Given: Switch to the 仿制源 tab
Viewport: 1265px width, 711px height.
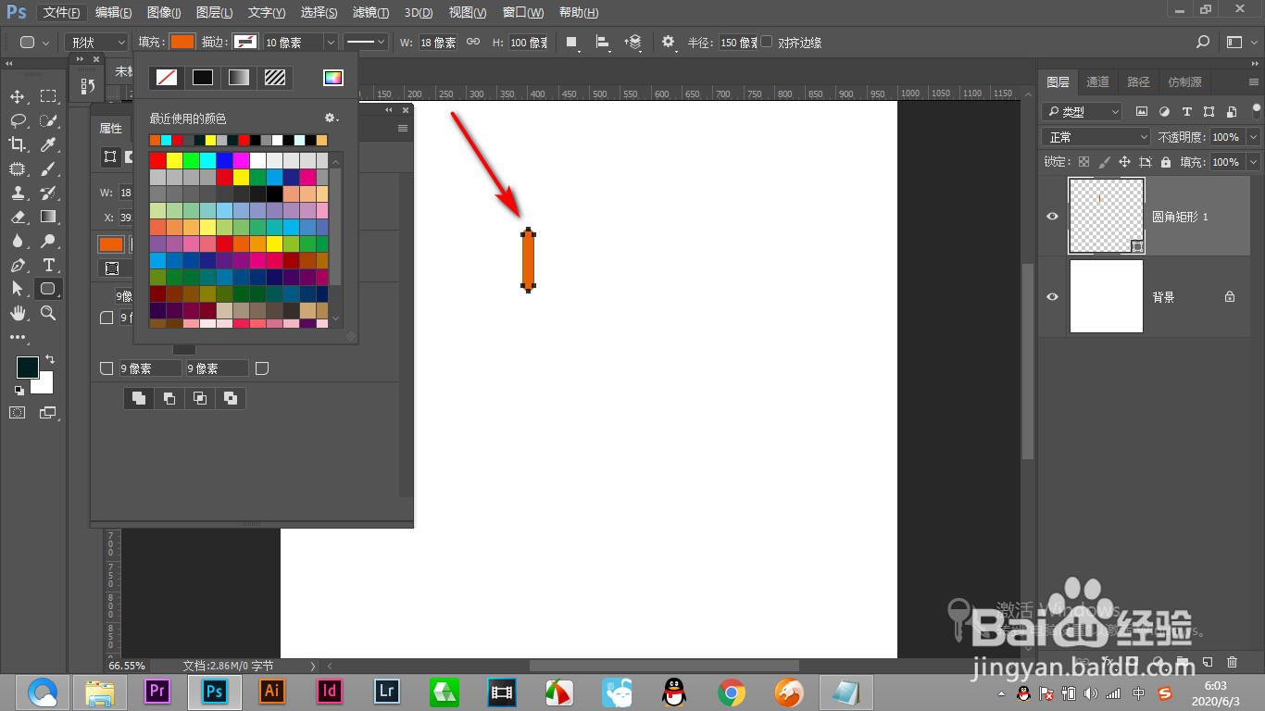Looking at the screenshot, I should coord(1184,82).
